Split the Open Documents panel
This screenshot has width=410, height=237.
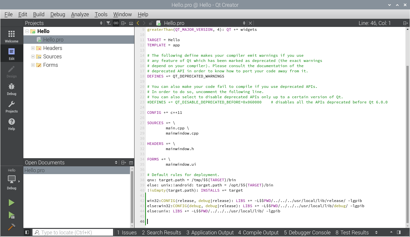(123, 162)
